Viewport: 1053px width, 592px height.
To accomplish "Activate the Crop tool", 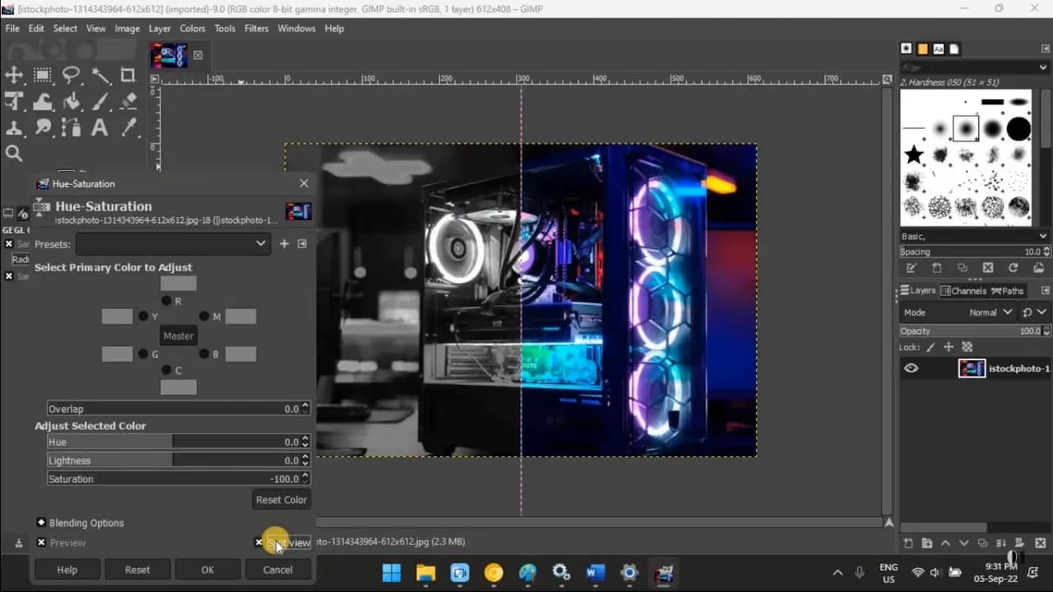I will click(x=128, y=76).
